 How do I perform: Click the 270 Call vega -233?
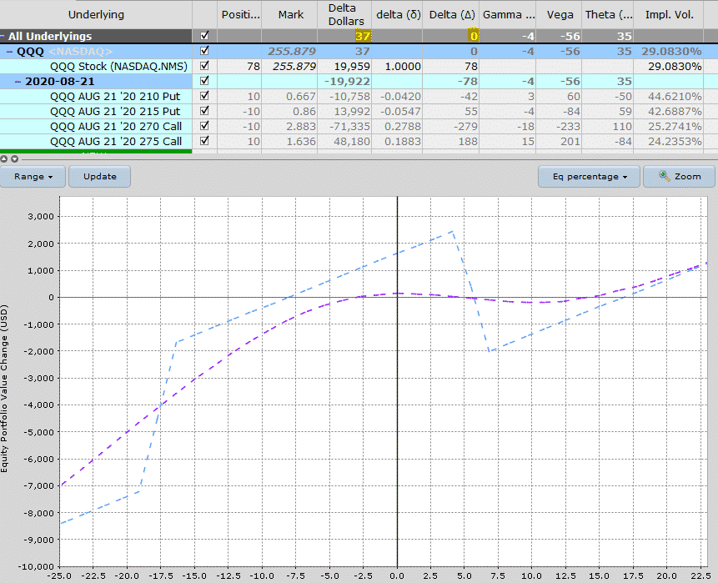click(x=568, y=127)
